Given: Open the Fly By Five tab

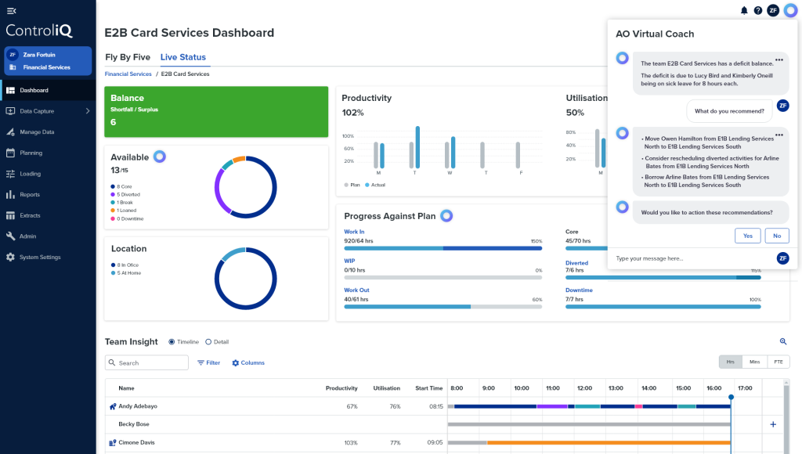Looking at the screenshot, I should pyautogui.click(x=128, y=57).
